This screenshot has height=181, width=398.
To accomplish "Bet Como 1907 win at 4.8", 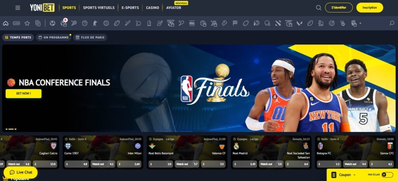I will point(77,164).
